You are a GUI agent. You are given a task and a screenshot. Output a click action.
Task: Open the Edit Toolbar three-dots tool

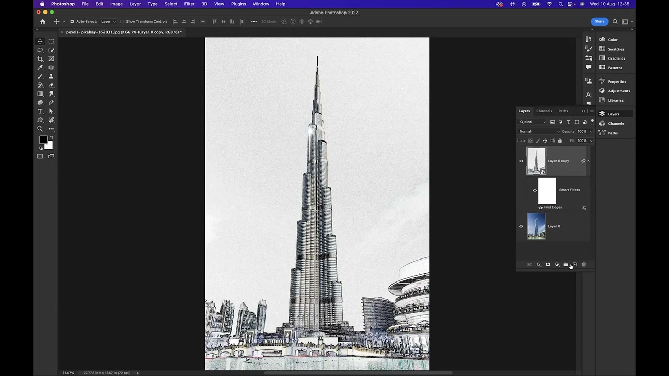pyautogui.click(x=51, y=128)
